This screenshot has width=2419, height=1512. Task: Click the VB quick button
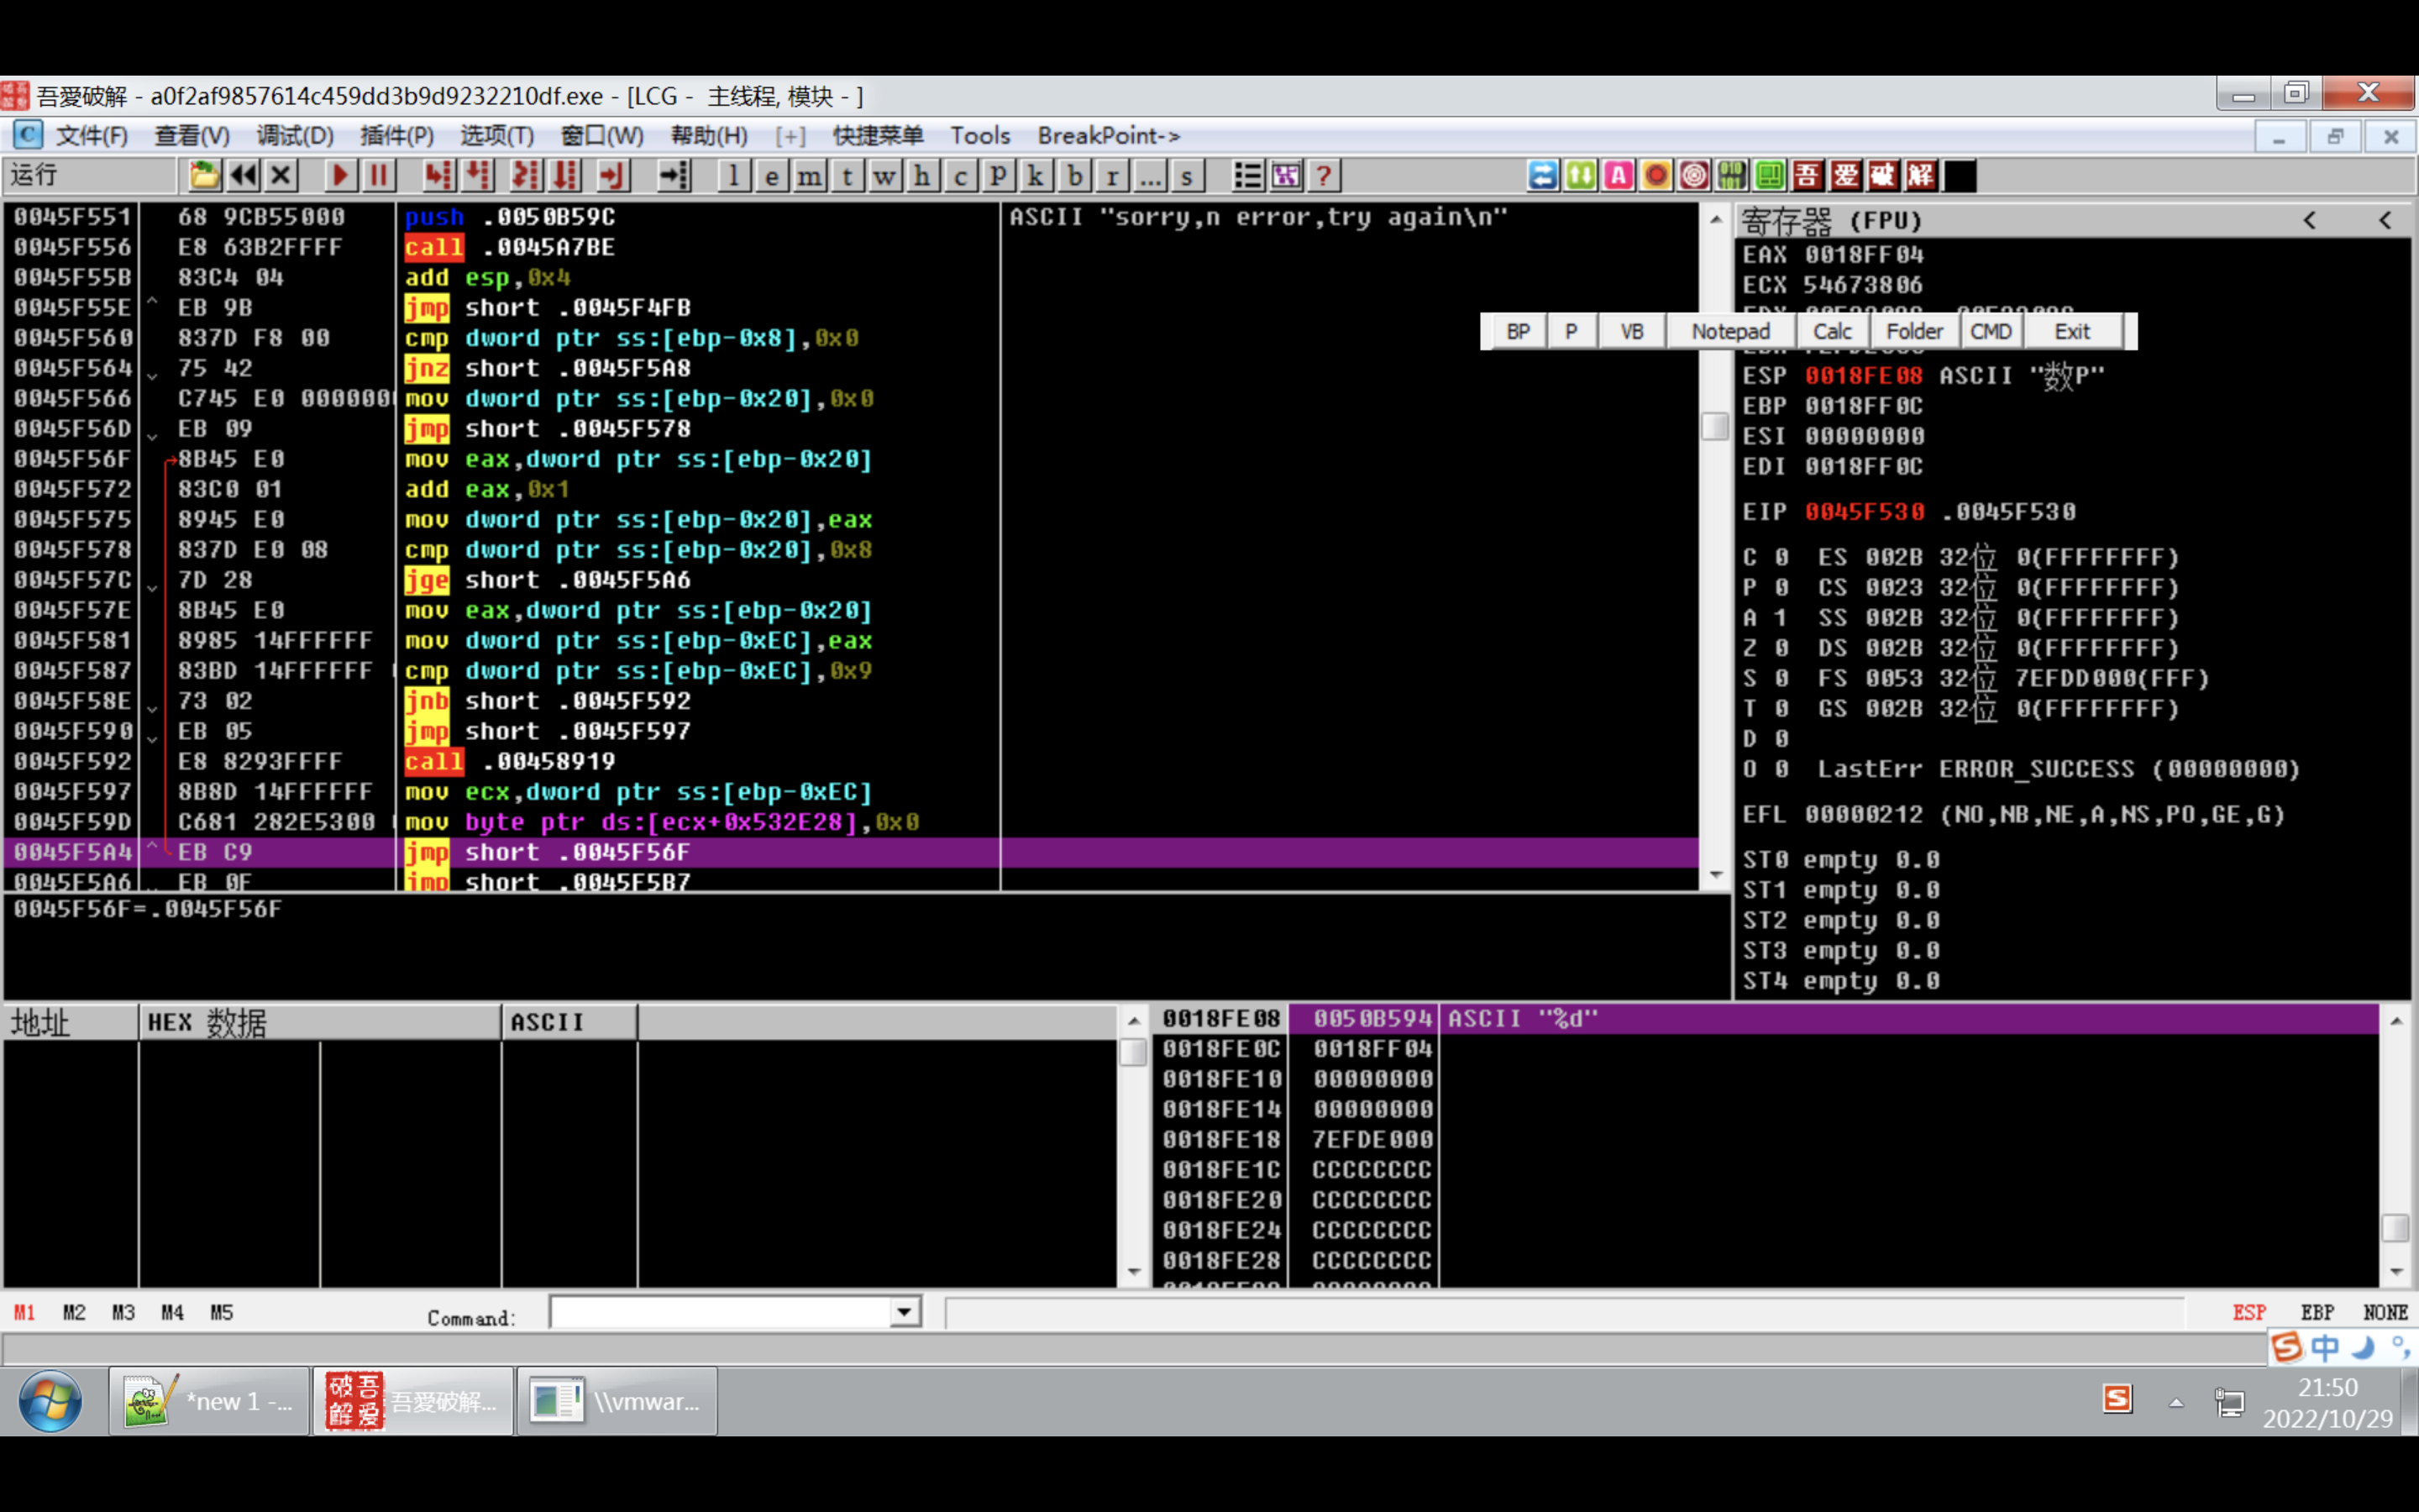[1631, 331]
